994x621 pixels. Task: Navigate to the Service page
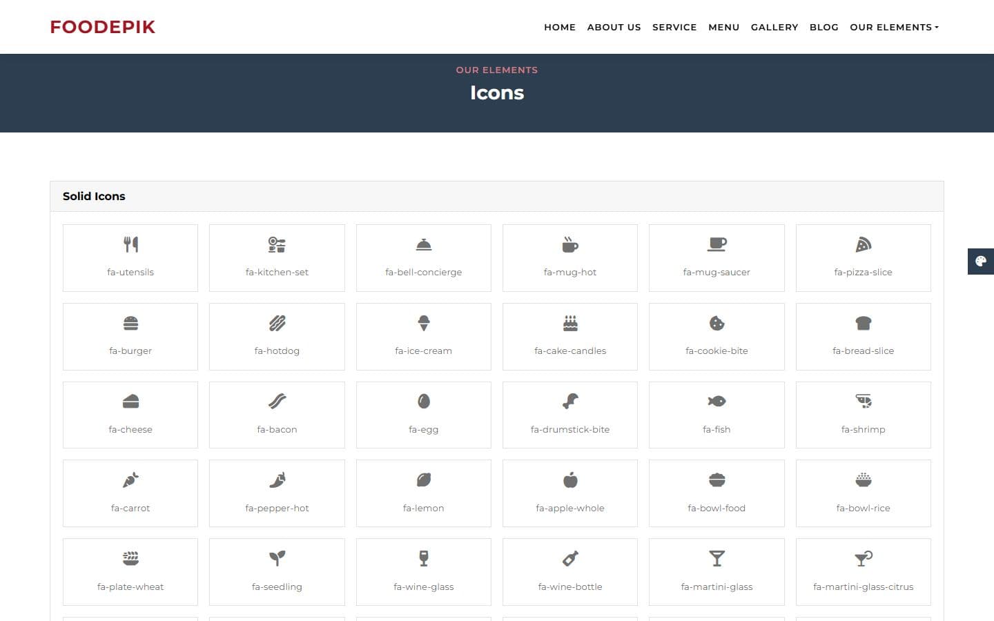674,28
